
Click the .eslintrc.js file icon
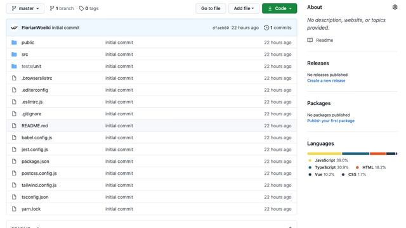pos(14,102)
